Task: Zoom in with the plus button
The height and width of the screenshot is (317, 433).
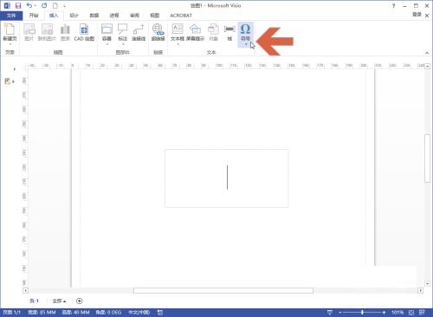Action: 384,313
